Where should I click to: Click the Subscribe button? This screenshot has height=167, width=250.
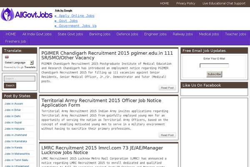pos(214,74)
